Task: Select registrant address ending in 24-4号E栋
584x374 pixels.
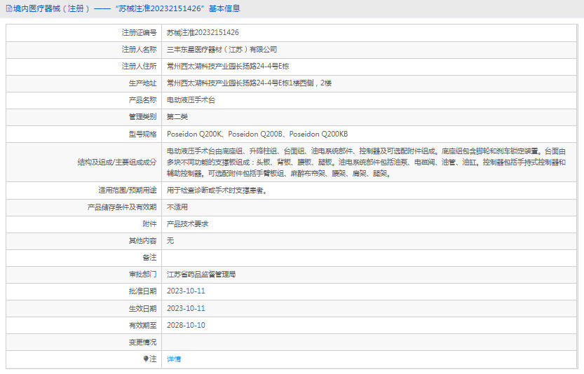Action: [x=228, y=67]
